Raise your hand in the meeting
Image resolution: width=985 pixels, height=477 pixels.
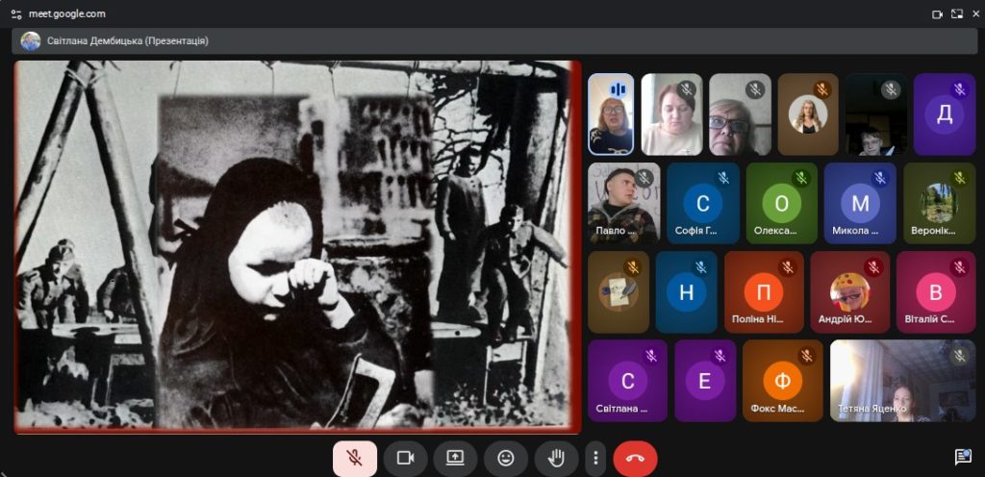coord(555,458)
